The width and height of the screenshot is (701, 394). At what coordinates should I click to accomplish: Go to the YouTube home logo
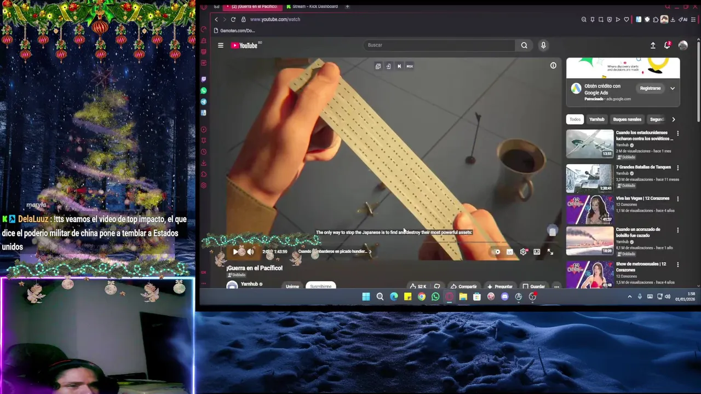(x=244, y=45)
